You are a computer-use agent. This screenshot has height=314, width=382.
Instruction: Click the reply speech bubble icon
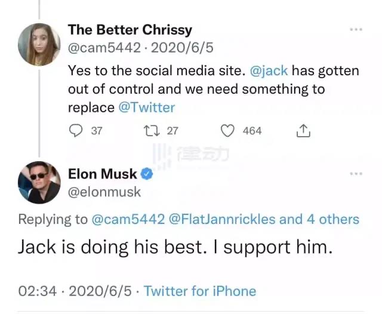[76, 131]
